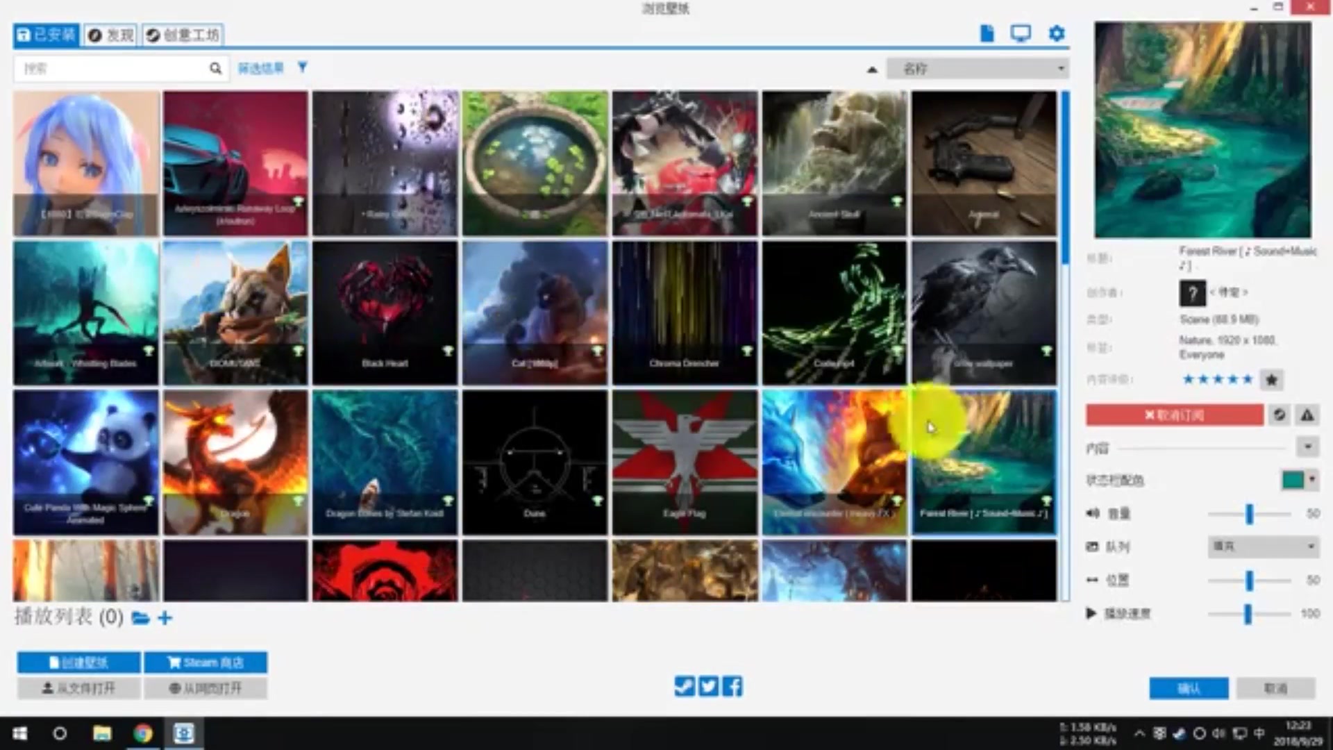Click the search magnifier icon
The height and width of the screenshot is (750, 1333).
[x=215, y=68]
